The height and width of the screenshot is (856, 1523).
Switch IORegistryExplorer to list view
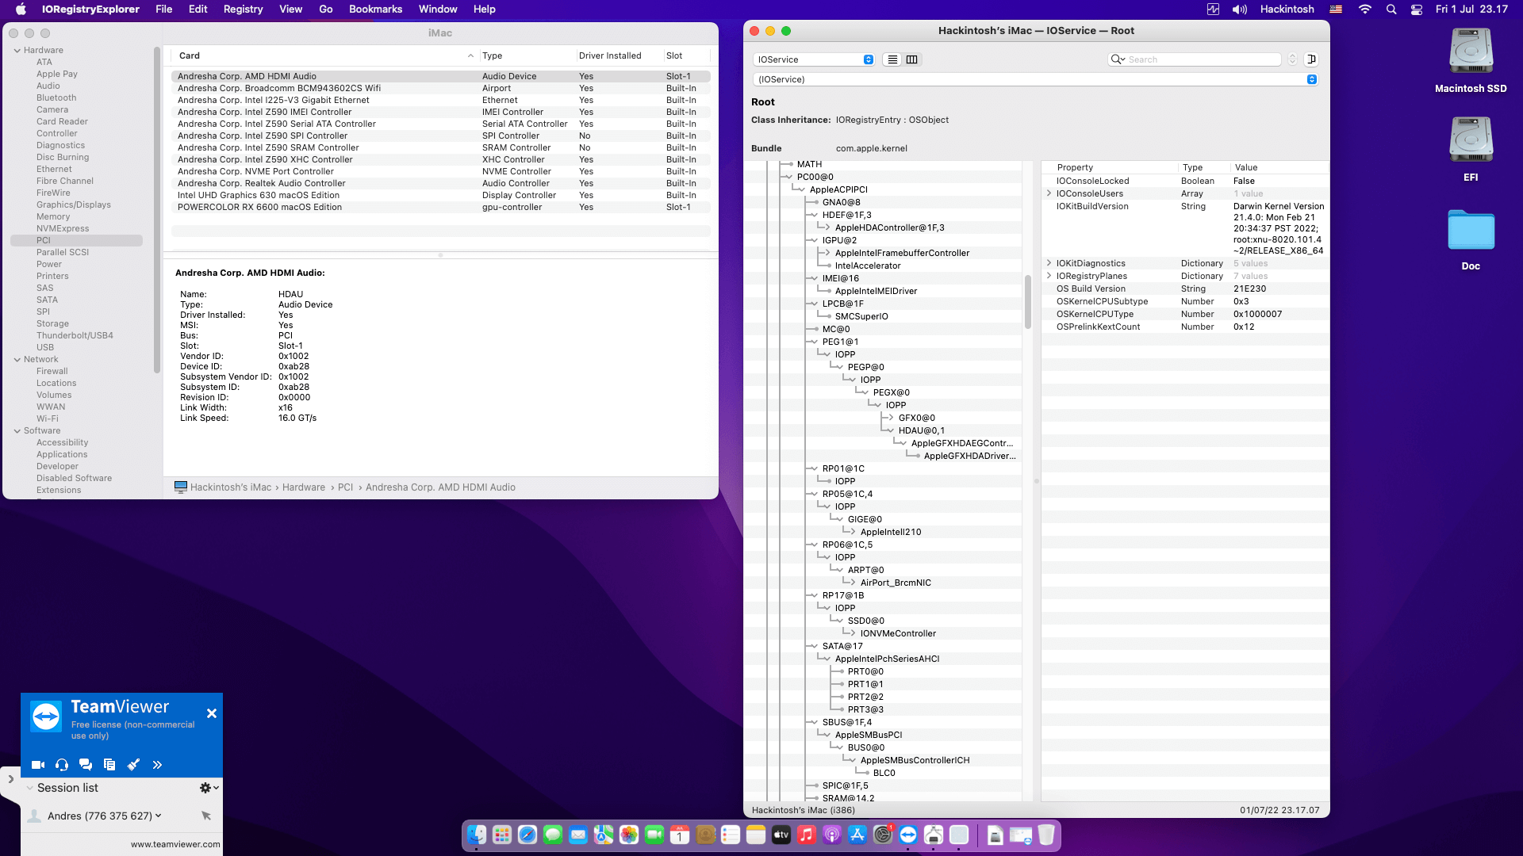(892, 59)
